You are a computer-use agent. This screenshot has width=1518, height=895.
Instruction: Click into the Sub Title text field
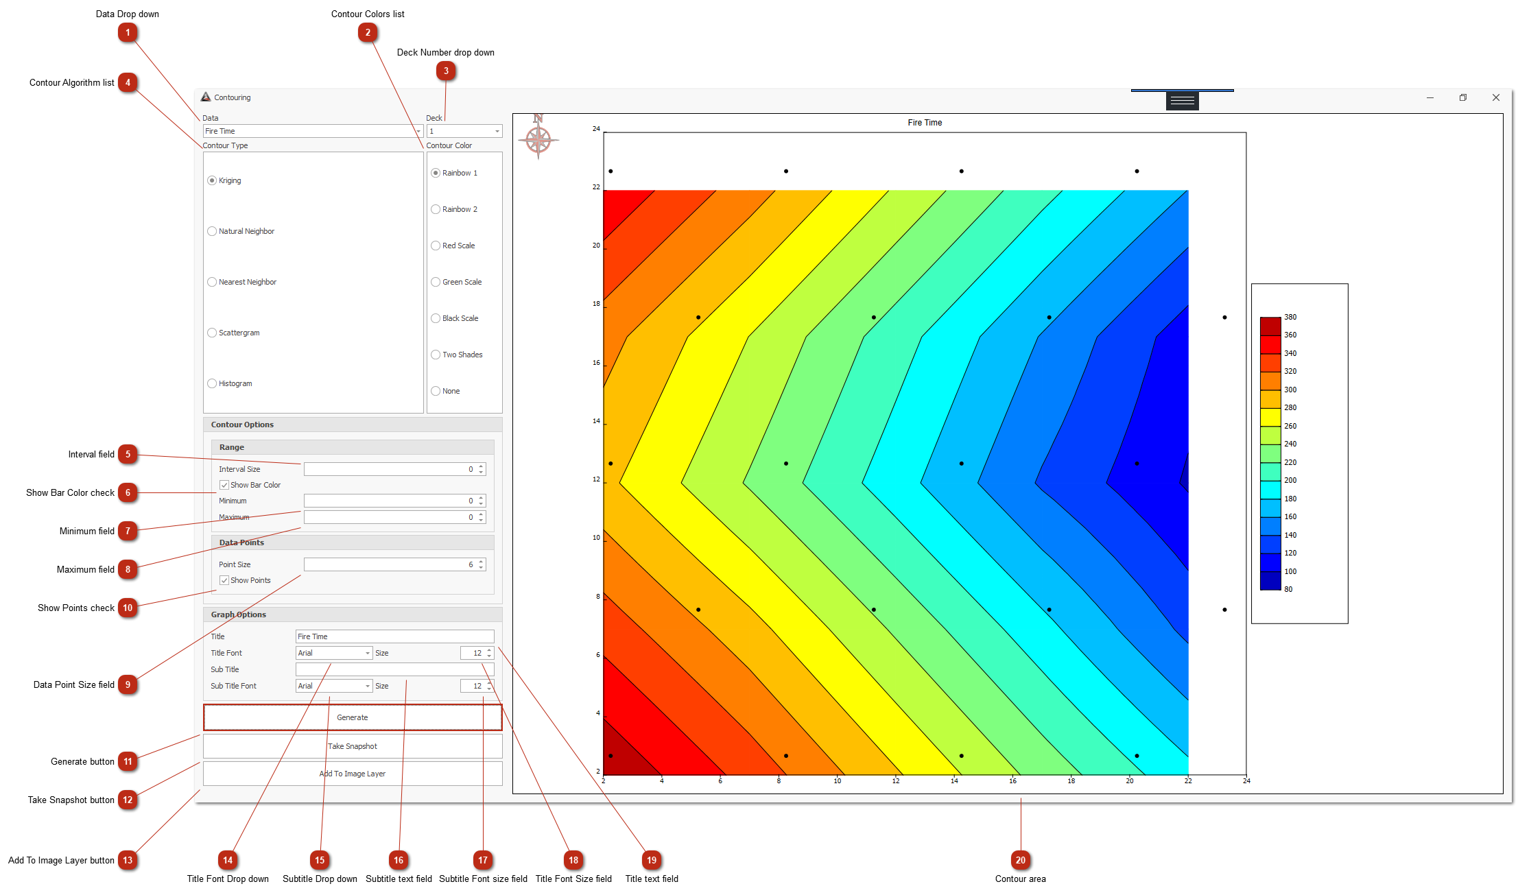point(394,670)
